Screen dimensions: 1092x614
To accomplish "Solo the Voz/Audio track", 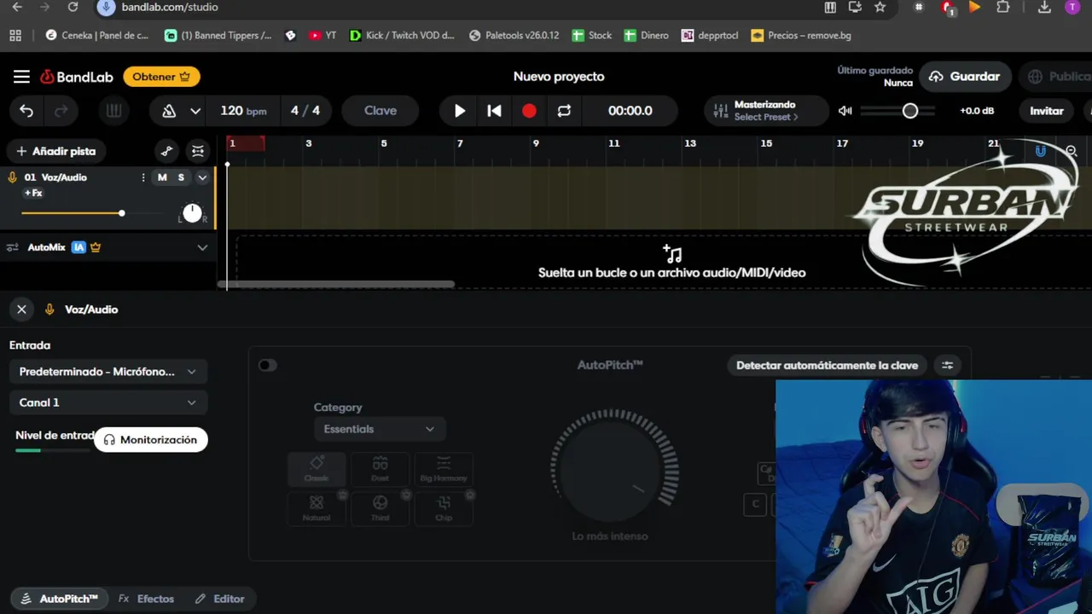I will click(181, 177).
